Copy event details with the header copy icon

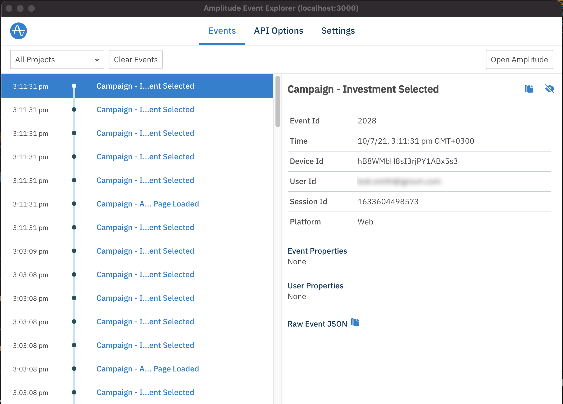coord(529,89)
